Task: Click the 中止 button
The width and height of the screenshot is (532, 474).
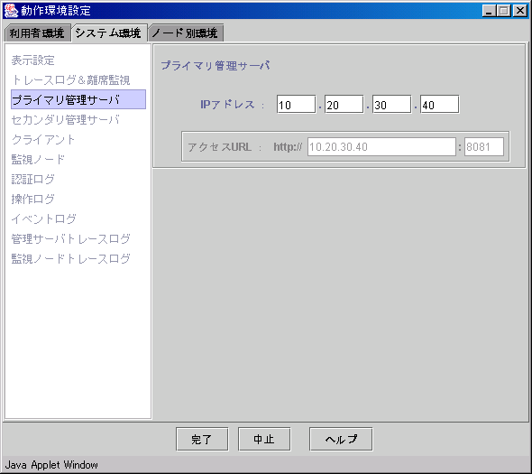Action: pos(264,439)
